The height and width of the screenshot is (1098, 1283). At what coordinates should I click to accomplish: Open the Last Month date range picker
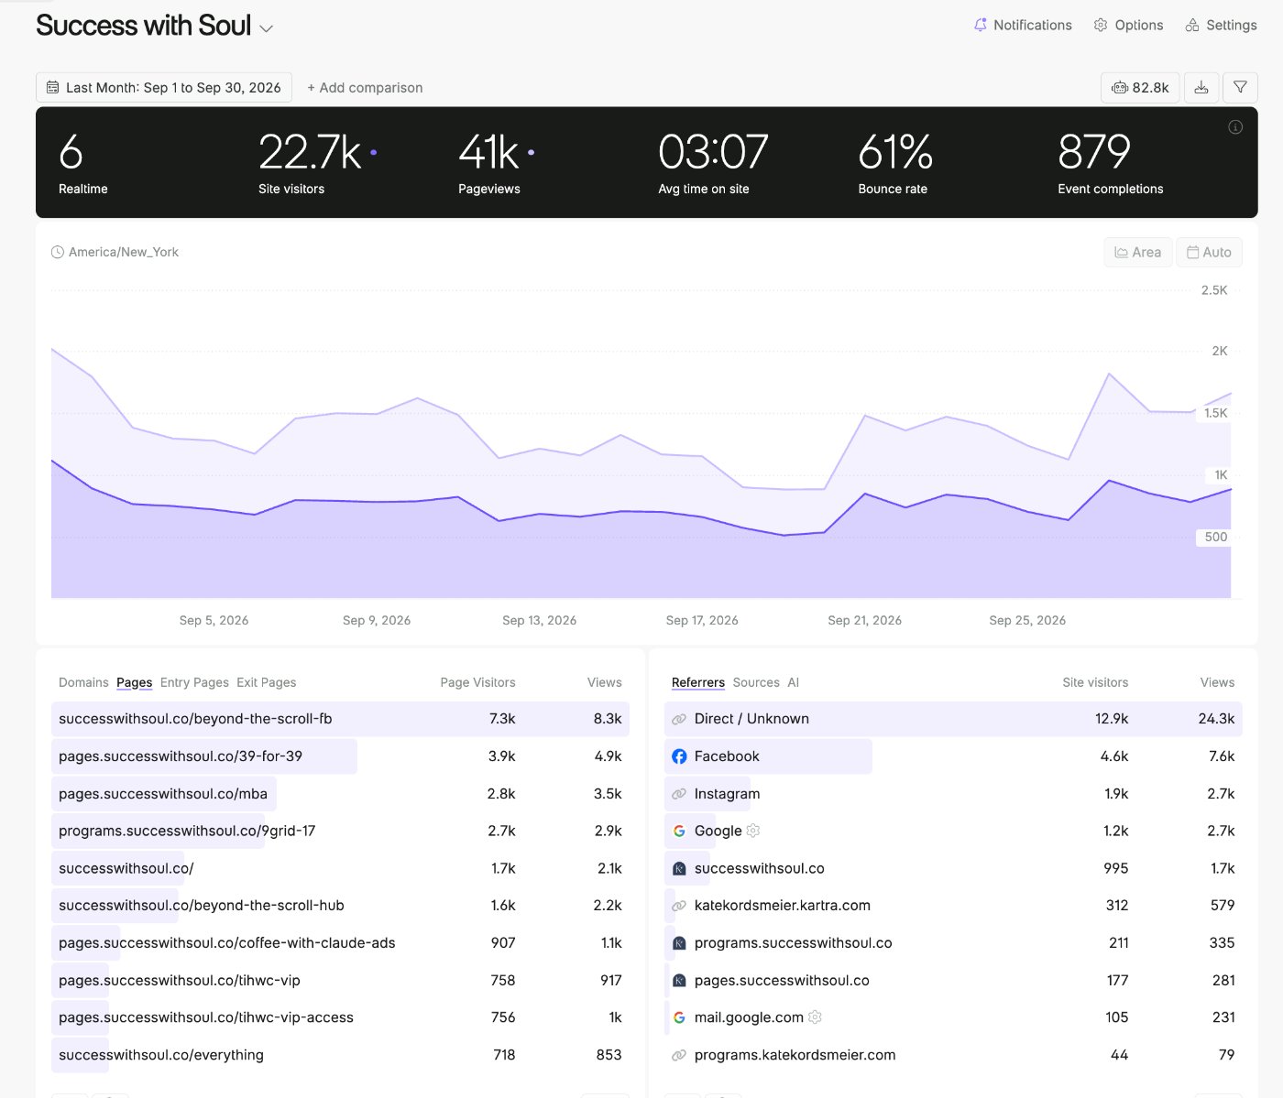click(164, 87)
